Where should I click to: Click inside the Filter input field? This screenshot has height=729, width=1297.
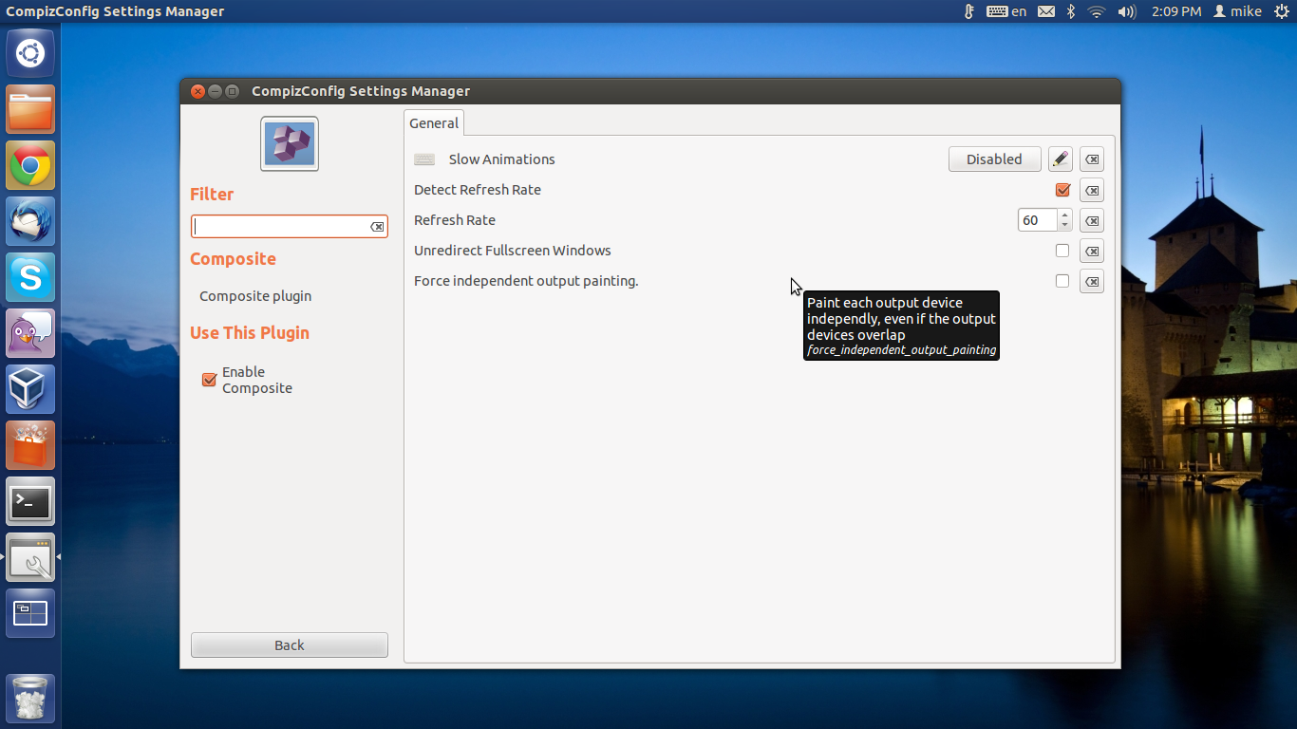[280, 227]
